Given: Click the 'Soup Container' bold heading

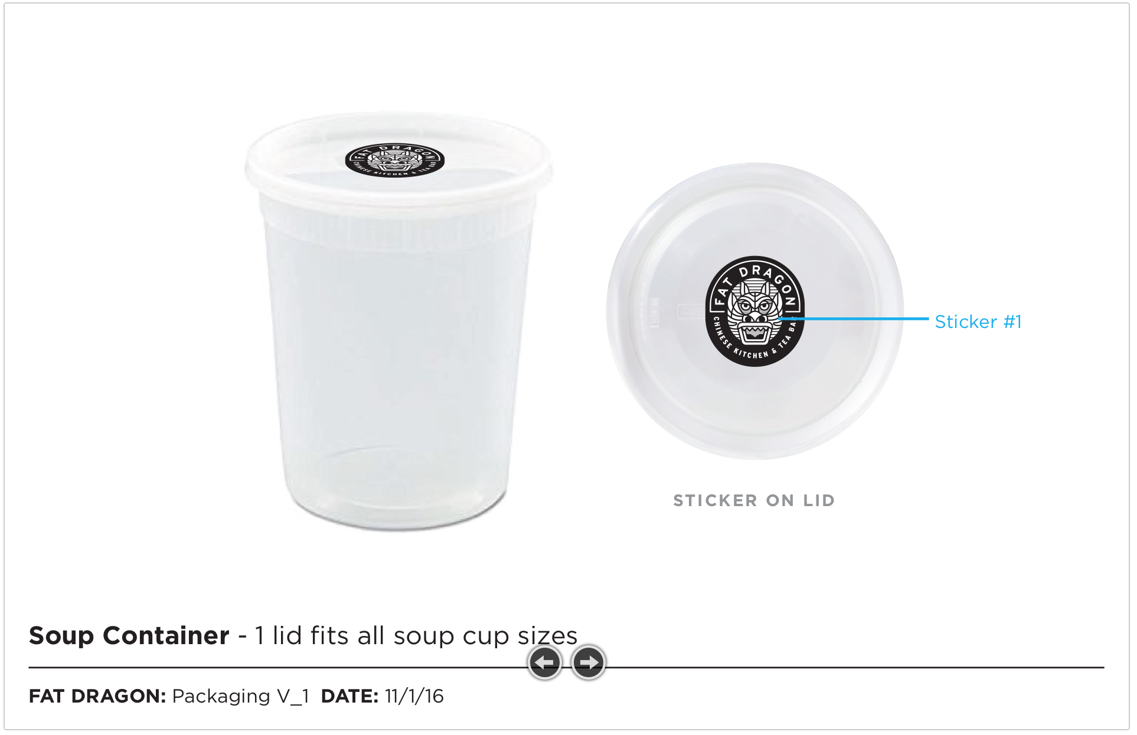Looking at the screenshot, I should coord(129,635).
